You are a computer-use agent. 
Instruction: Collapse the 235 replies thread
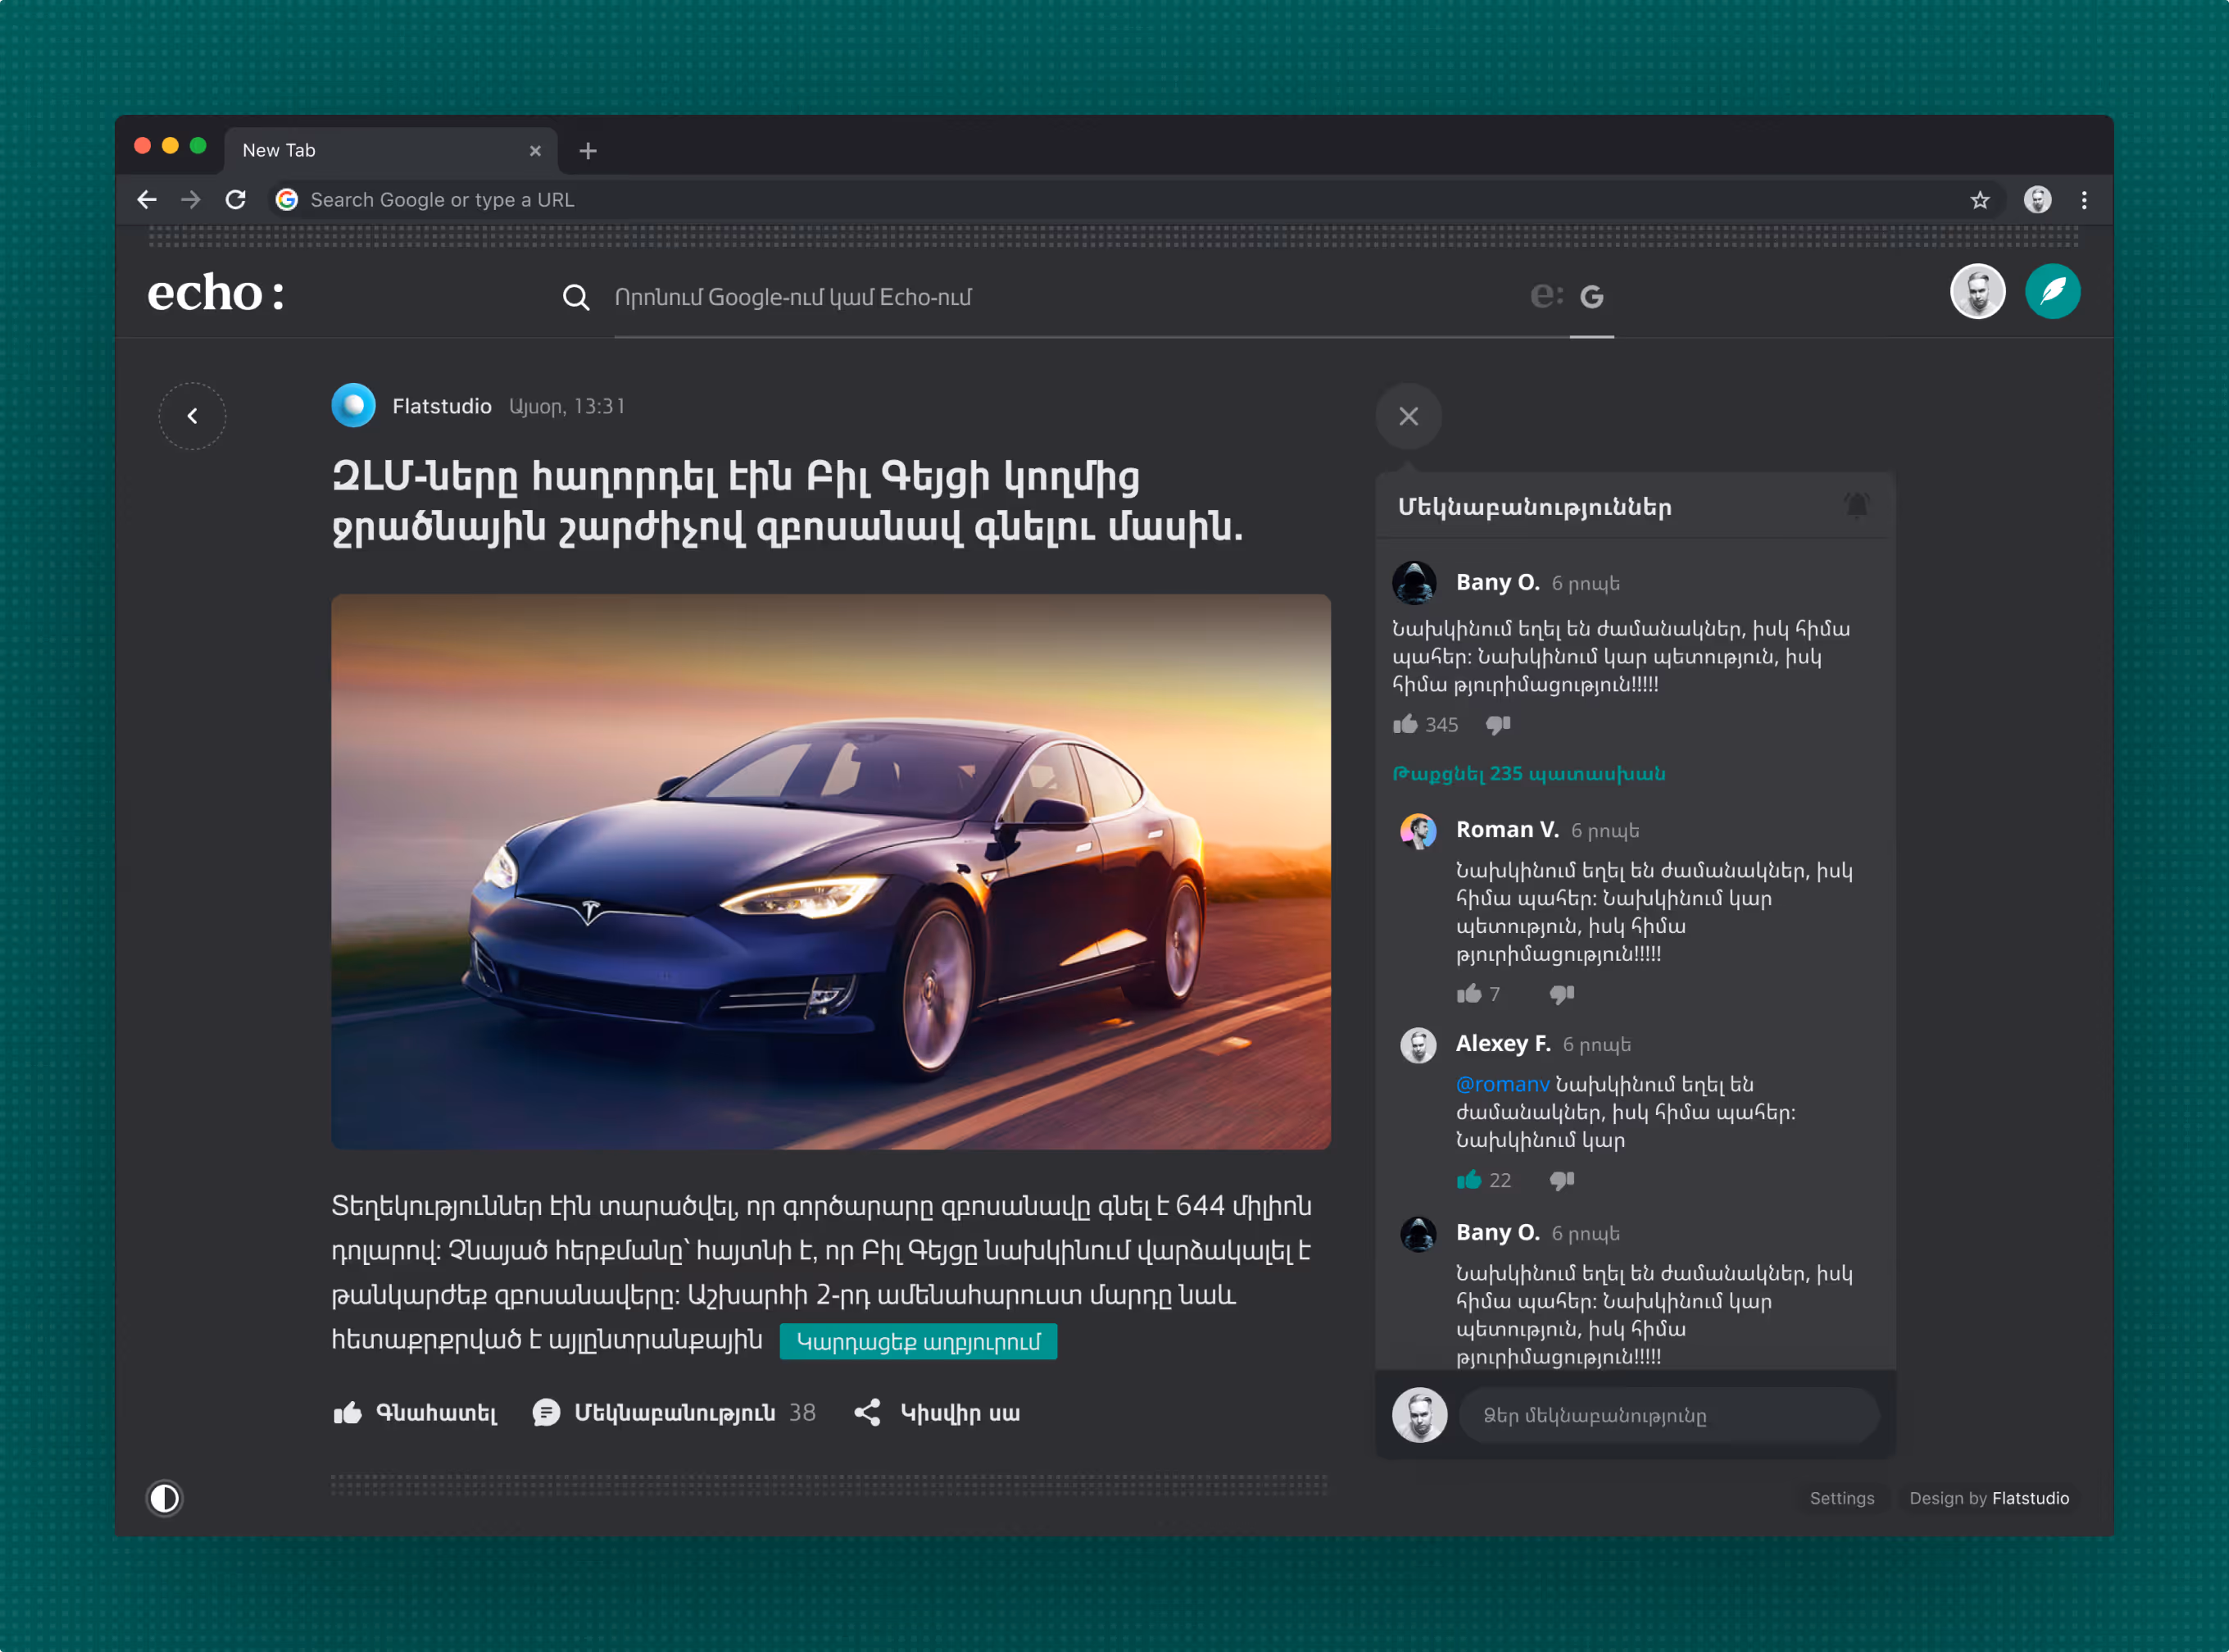(x=1528, y=774)
